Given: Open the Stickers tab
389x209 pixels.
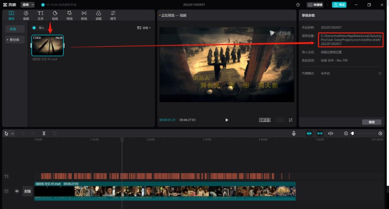Looking at the screenshot, I should [x=55, y=15].
